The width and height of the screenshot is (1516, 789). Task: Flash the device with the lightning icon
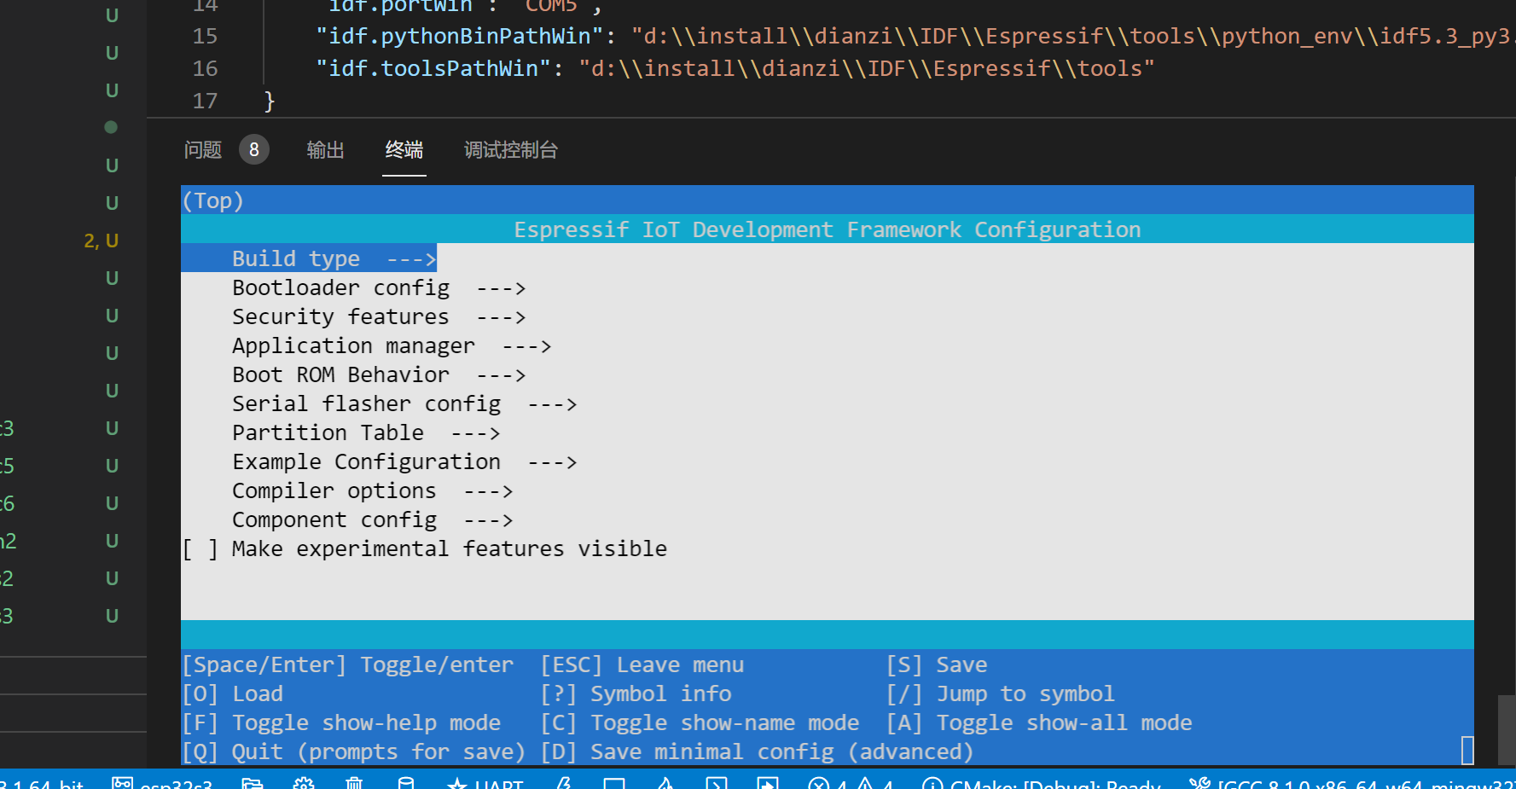[564, 782]
